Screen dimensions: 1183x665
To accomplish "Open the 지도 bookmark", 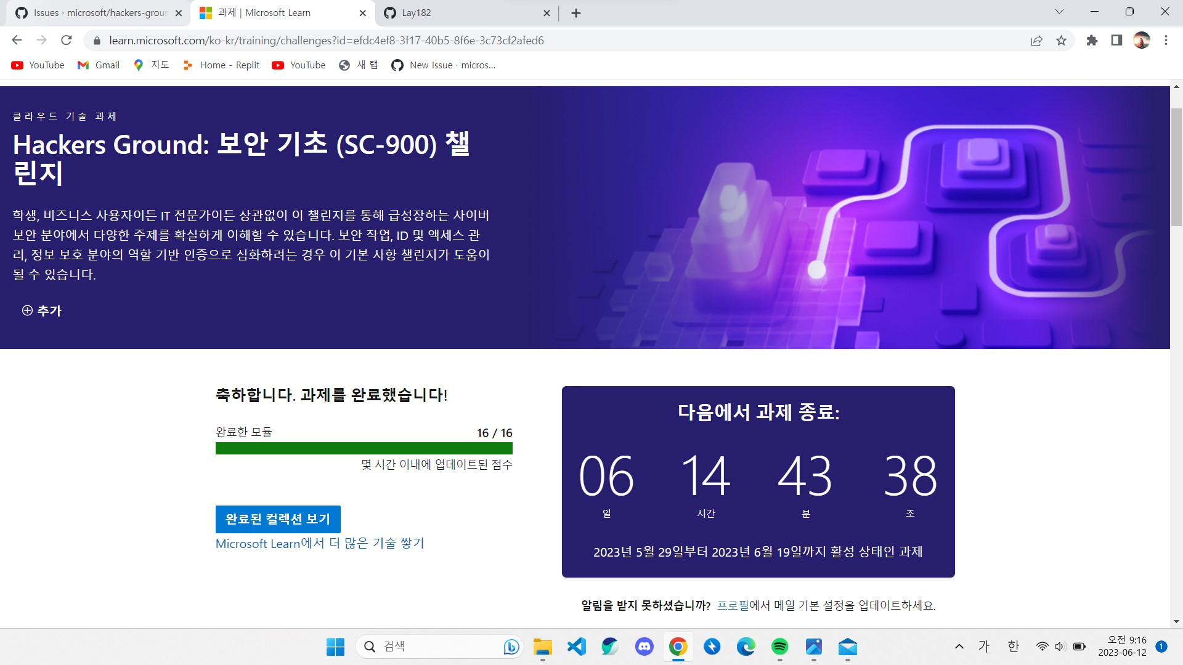I will tap(151, 65).
